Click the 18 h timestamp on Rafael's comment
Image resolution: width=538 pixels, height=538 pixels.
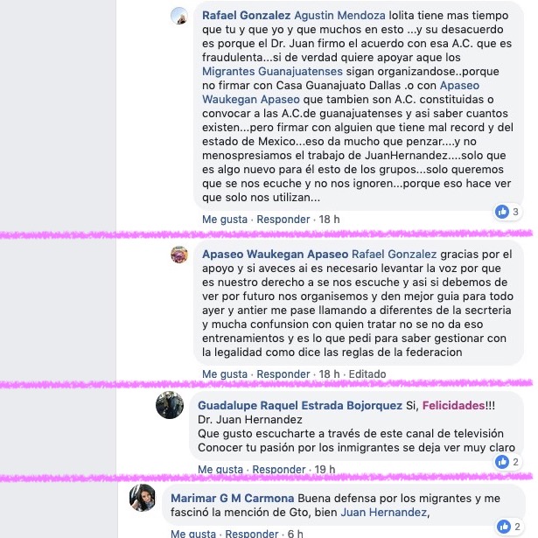[x=330, y=220]
